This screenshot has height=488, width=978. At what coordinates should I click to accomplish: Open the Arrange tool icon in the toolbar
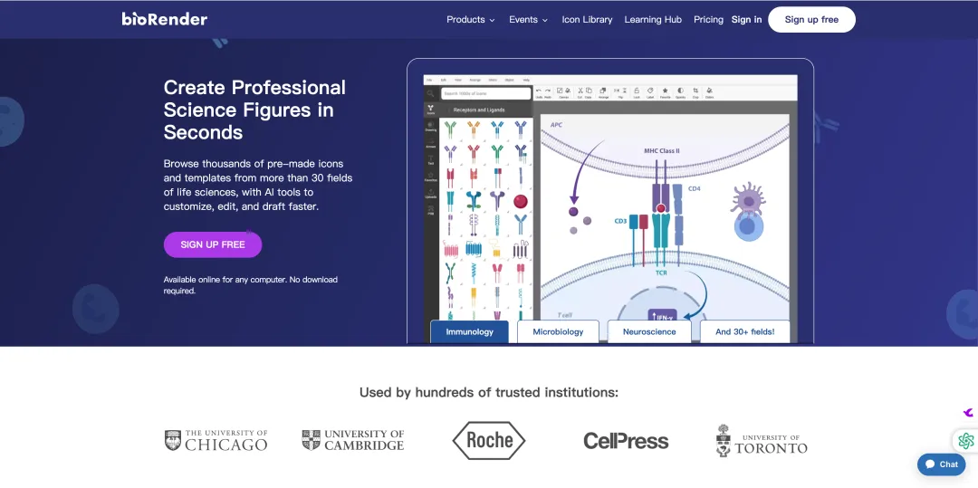click(602, 91)
